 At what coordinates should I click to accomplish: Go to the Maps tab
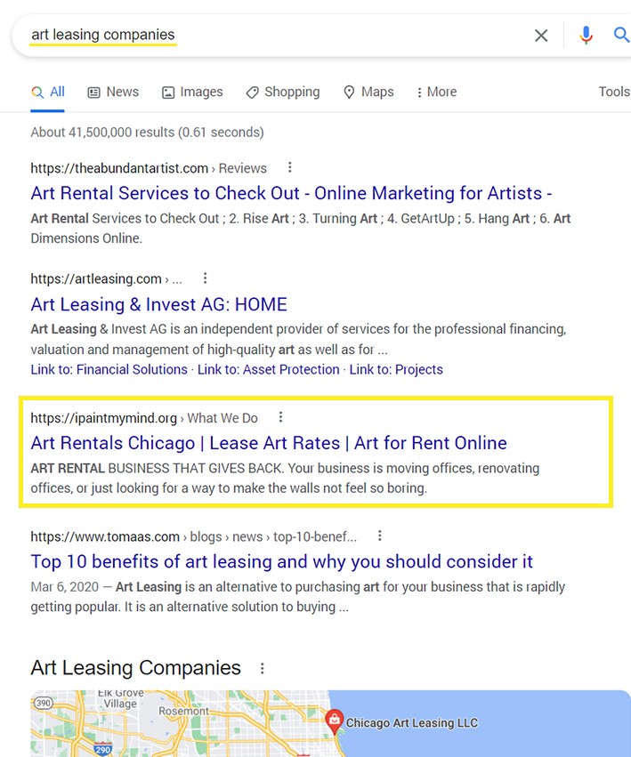coord(368,92)
